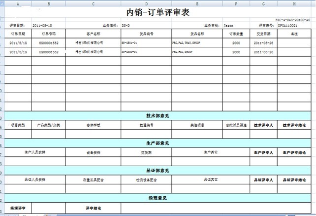Click the 生产部意见 section header
This screenshot has width=316, height=216.
pyautogui.click(x=158, y=143)
